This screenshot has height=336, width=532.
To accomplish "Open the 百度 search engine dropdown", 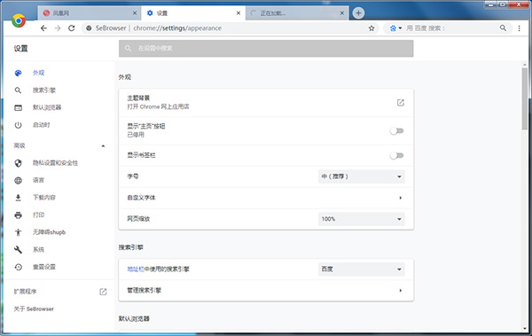I will [x=362, y=270].
